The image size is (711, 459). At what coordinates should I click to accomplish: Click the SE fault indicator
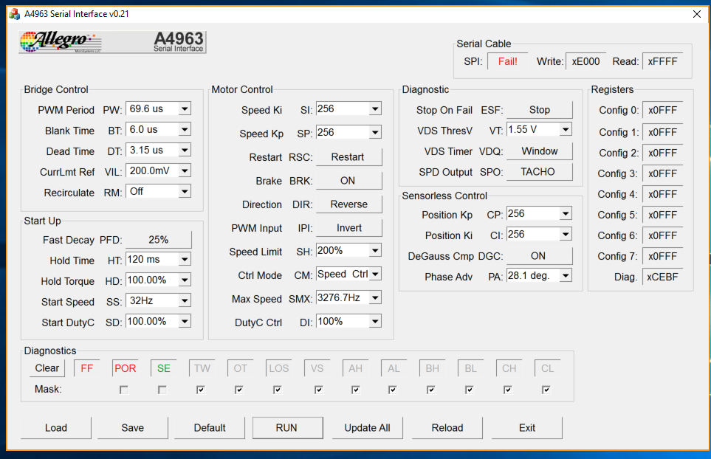pyautogui.click(x=164, y=368)
